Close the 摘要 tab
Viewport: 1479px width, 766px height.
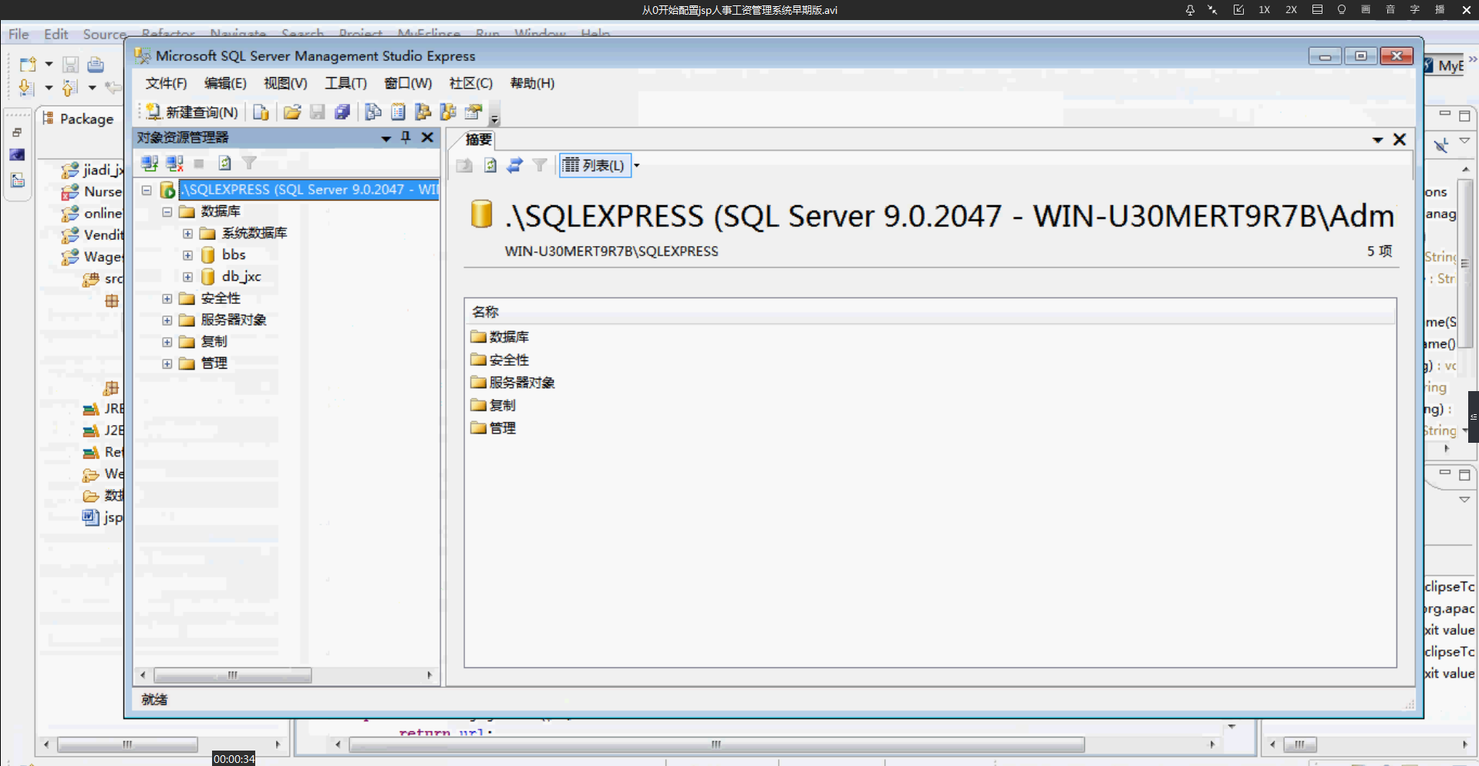tap(1400, 139)
